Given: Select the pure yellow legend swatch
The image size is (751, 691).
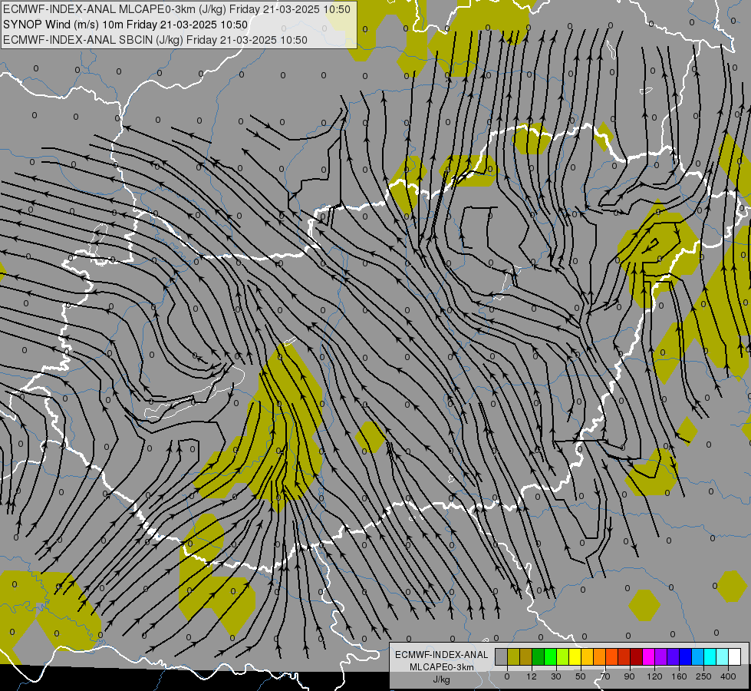Looking at the screenshot, I should coord(575,657).
